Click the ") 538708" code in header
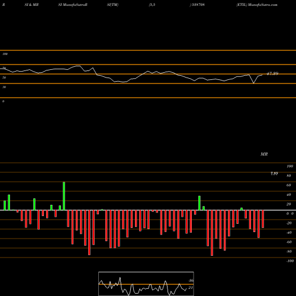The width and height of the screenshot is (296, 296). click(x=197, y=5)
